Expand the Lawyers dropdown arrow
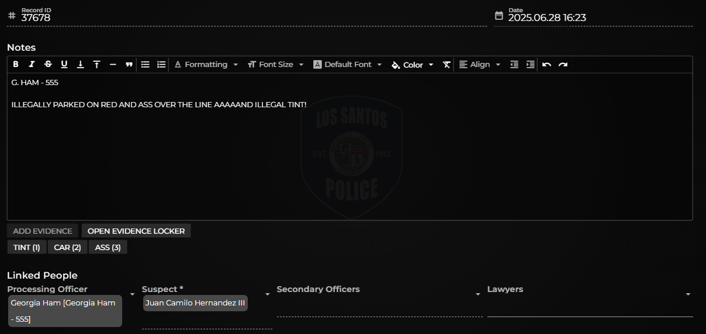 [x=688, y=294]
